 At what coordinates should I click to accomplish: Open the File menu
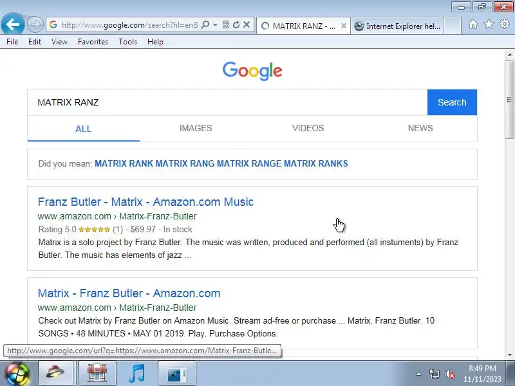pos(12,42)
